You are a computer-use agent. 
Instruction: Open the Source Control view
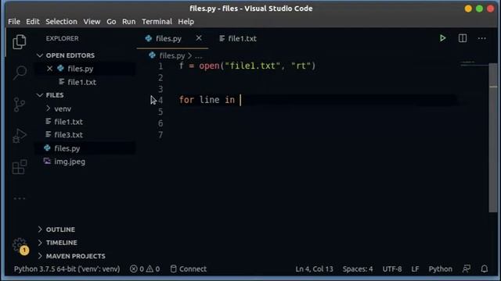(20, 104)
